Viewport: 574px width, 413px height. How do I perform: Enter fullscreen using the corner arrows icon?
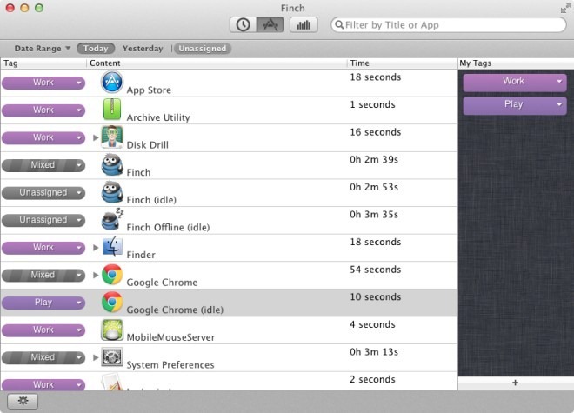tap(565, 8)
